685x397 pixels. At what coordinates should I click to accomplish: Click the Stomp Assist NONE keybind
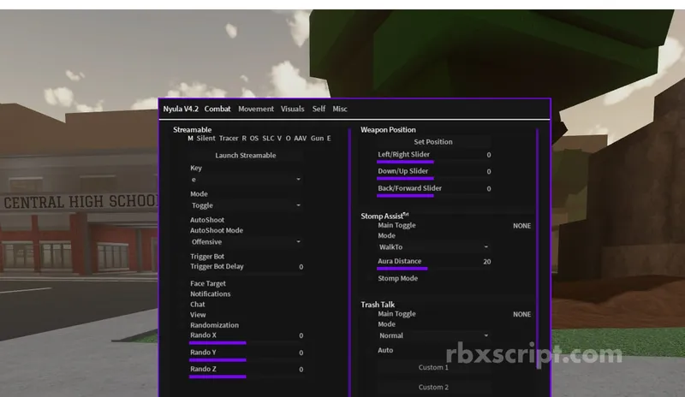521,226
